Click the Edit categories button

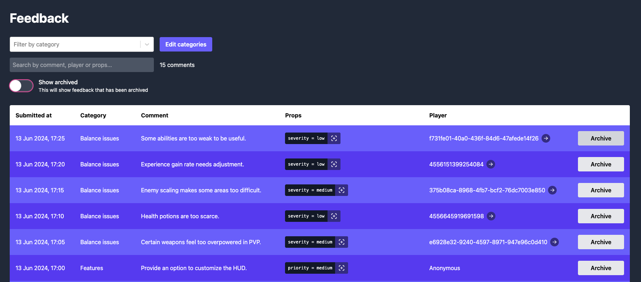click(186, 44)
